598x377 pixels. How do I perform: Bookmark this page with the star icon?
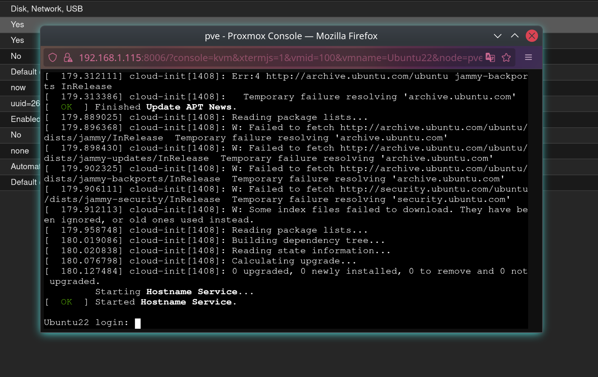pyautogui.click(x=506, y=57)
